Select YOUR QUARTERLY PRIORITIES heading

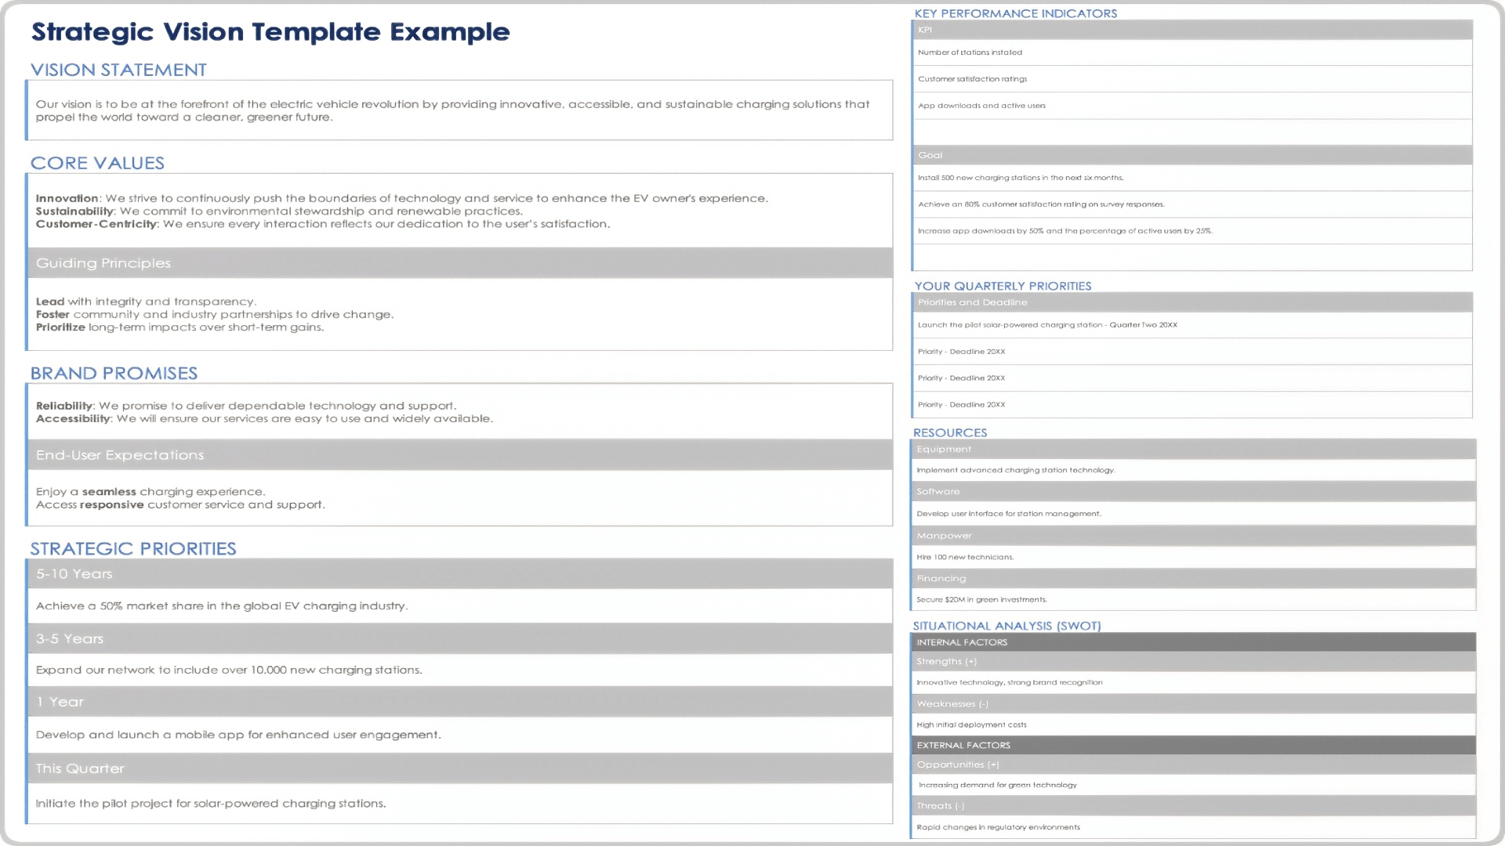click(x=1003, y=286)
